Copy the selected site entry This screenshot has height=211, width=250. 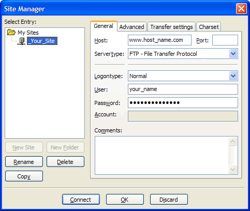(x=24, y=176)
